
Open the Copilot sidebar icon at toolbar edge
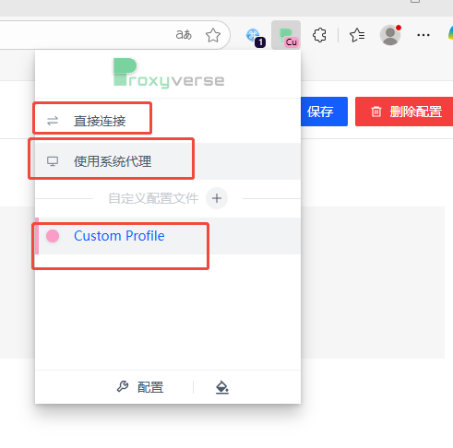pyautogui.click(x=450, y=34)
